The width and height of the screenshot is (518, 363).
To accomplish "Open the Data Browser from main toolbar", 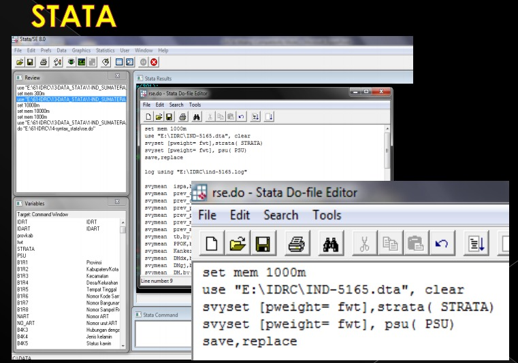I will click(129, 62).
